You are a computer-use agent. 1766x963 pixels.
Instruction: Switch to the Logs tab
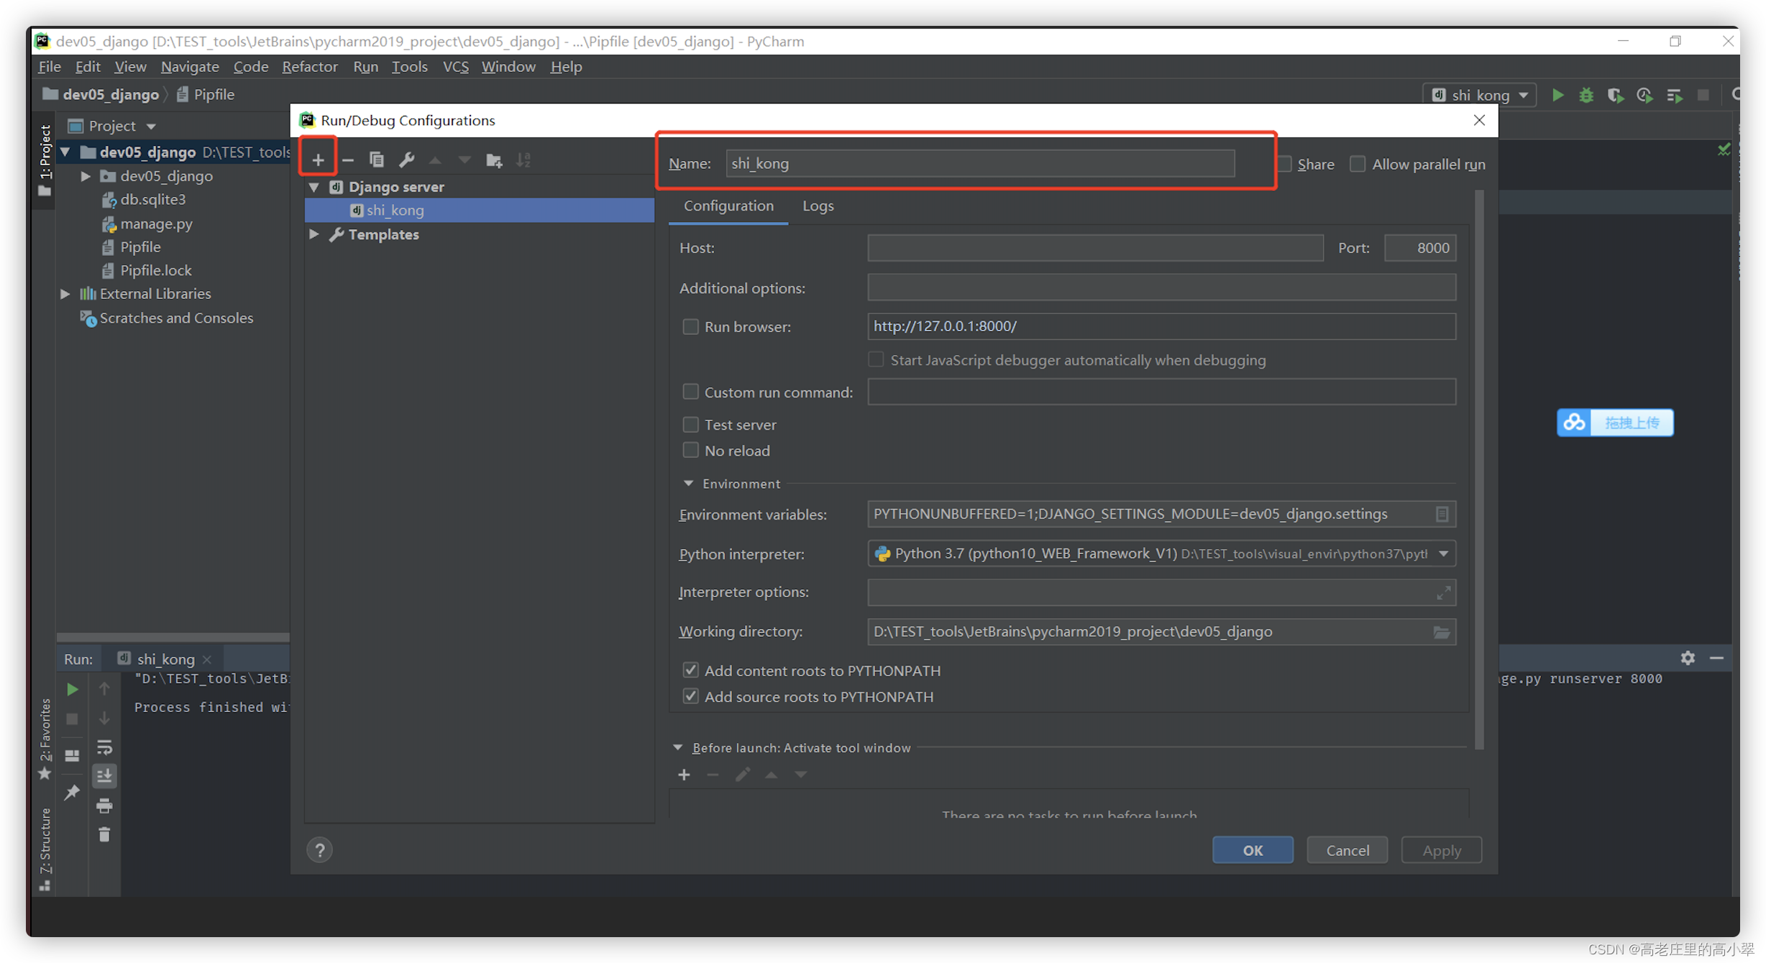[x=818, y=206]
